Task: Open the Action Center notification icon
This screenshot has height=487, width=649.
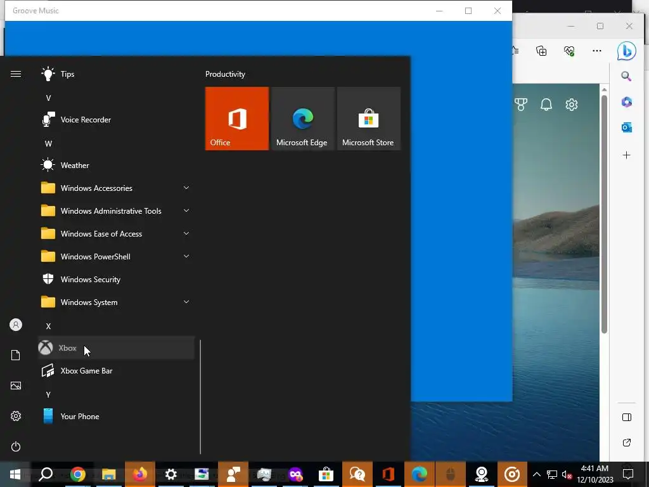Action: click(628, 474)
